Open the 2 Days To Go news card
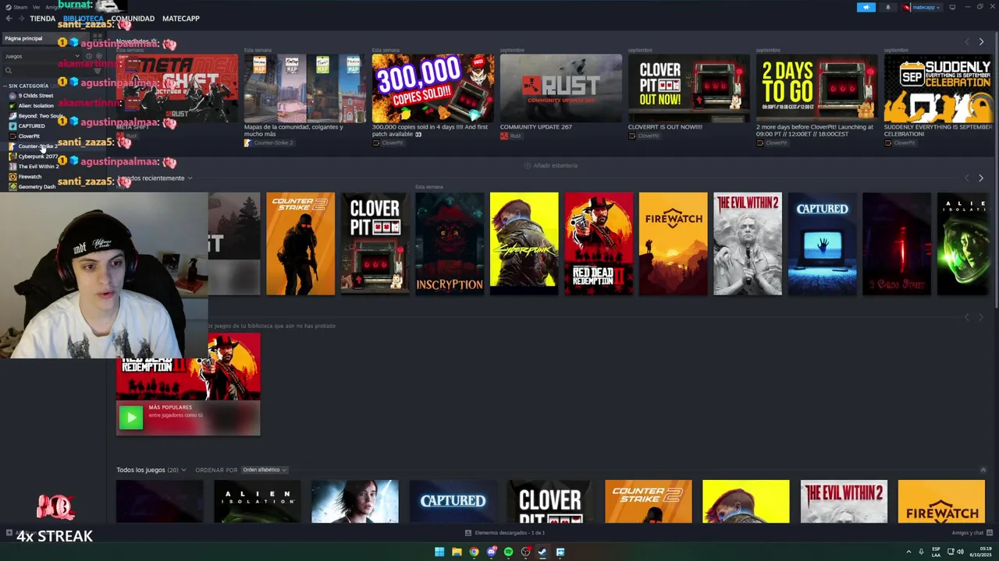Image resolution: width=999 pixels, height=561 pixels. pos(817,89)
